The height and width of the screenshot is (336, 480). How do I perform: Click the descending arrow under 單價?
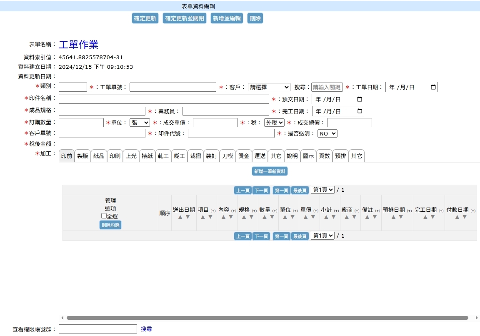(313, 217)
